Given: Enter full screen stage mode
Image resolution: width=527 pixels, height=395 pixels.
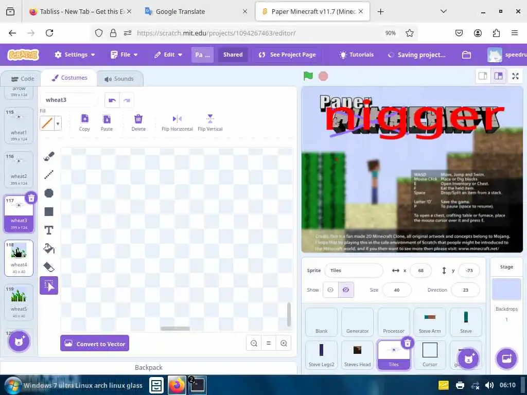Looking at the screenshot, I should coord(515,76).
